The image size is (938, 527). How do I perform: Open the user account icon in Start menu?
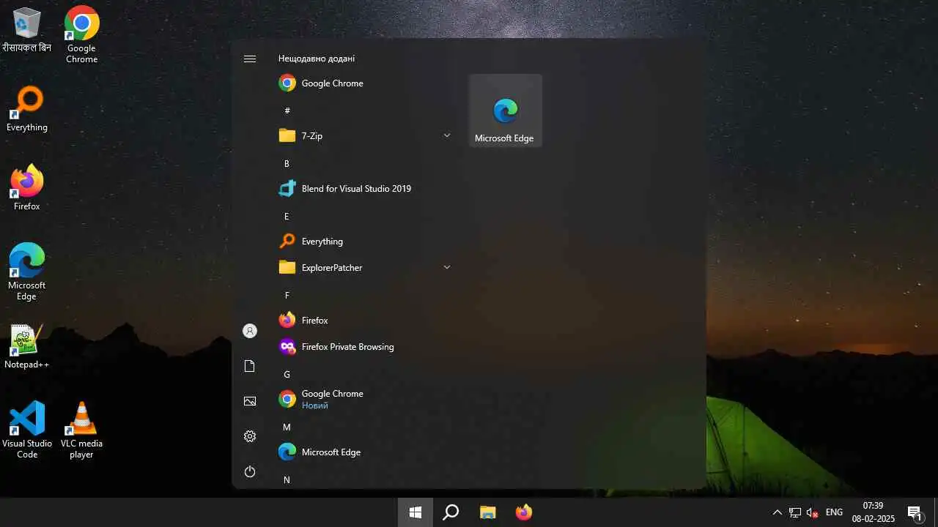pos(250,331)
